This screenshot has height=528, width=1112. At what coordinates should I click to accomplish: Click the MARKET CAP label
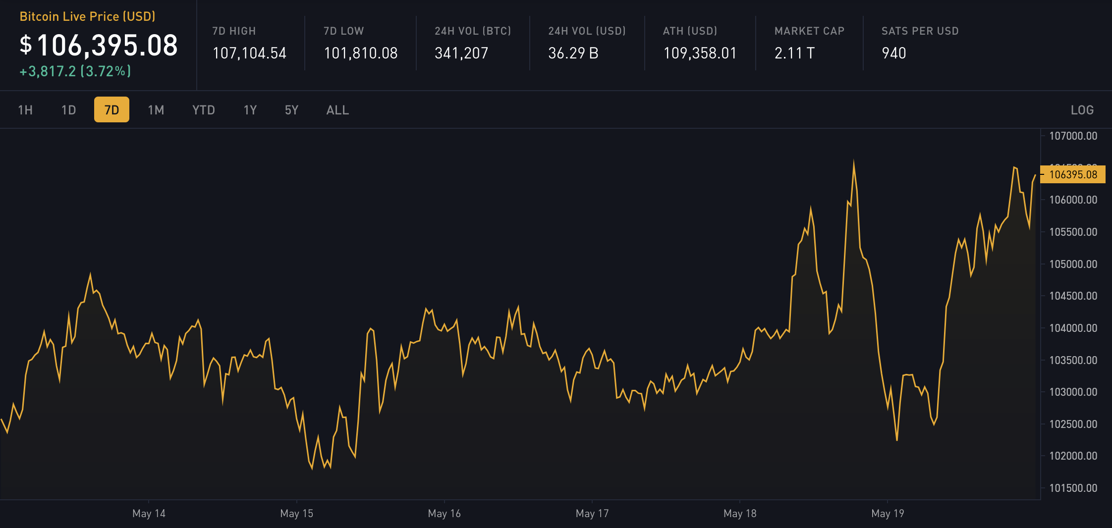click(x=809, y=31)
